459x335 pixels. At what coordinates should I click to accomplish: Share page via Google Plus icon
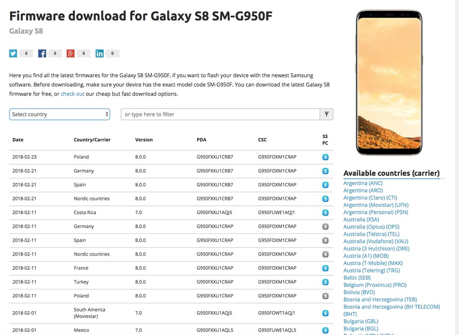coord(71,53)
